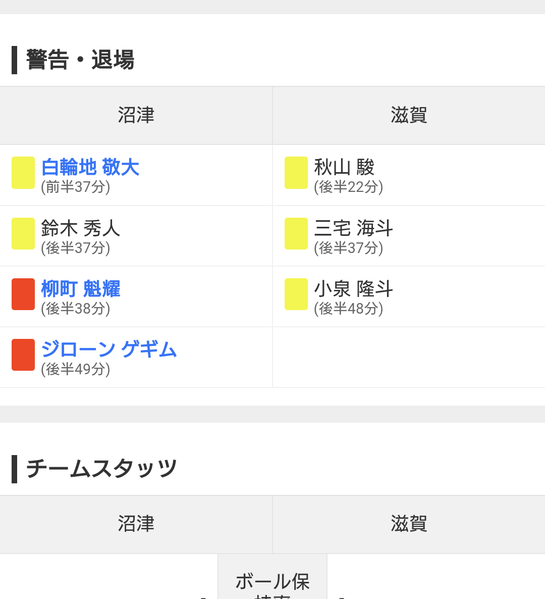Select 滋賀 header in team stats table
Screen dimensions: 545x599
click(x=409, y=524)
